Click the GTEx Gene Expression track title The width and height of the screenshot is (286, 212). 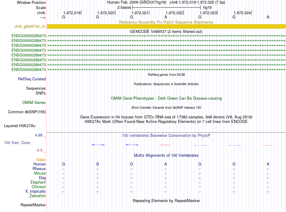[166, 117]
